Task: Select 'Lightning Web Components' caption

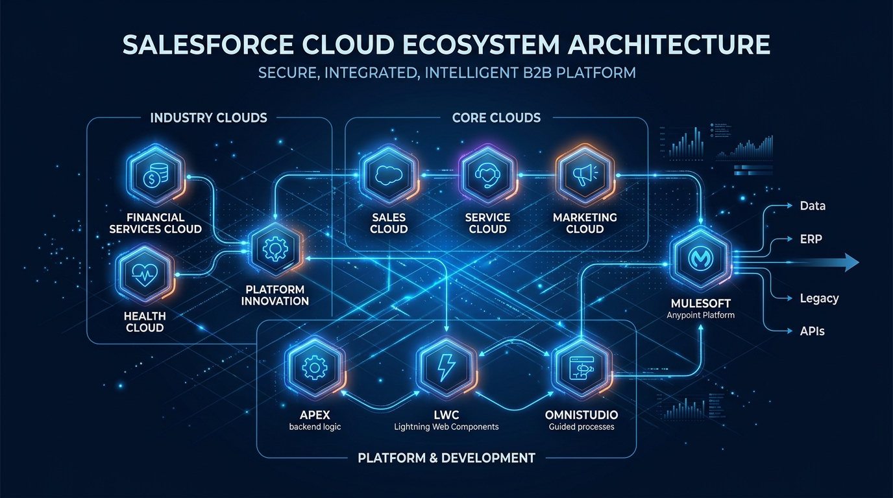Action: point(446,427)
